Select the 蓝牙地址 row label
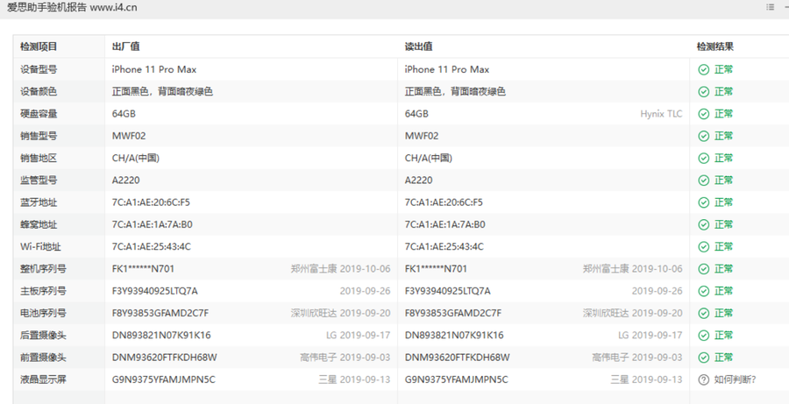789x404 pixels. [39, 202]
